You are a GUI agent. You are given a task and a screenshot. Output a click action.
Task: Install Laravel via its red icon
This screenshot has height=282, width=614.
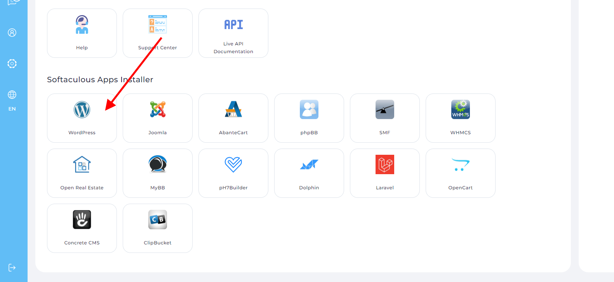click(385, 165)
